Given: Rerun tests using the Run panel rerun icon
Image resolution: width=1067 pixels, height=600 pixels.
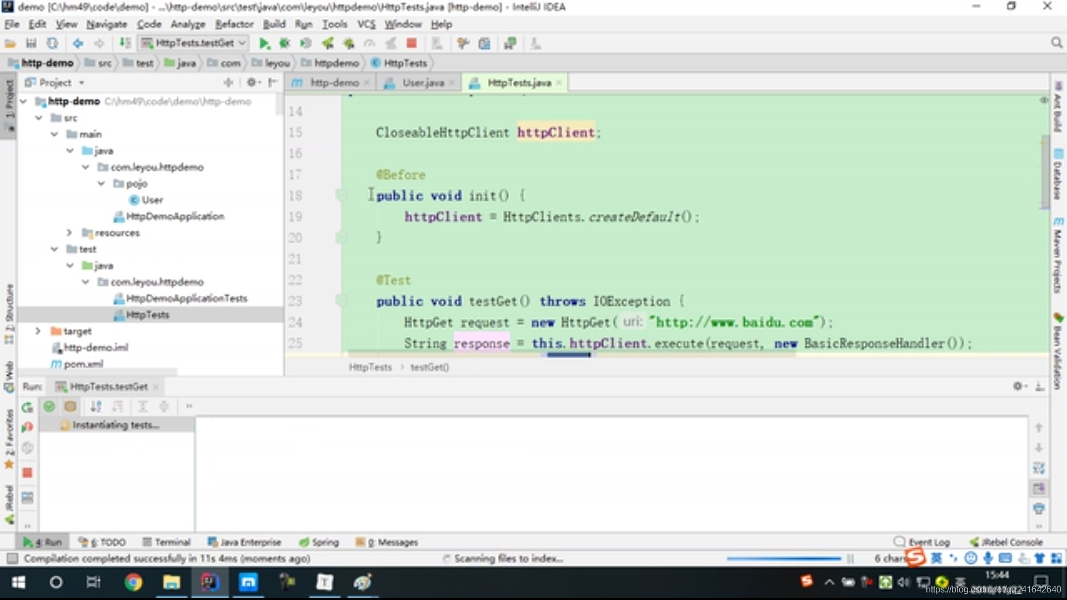Looking at the screenshot, I should (x=27, y=407).
